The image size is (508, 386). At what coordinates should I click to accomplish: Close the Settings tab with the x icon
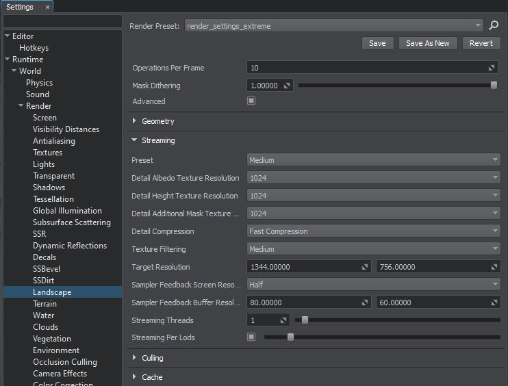47,7
